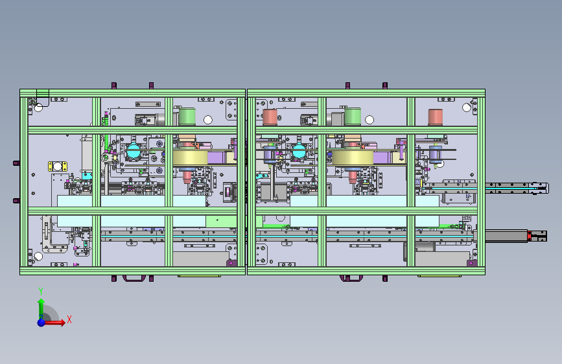Select the yellow two-hole bracket plate on the left
Viewport: 562px width, 364px height.
58,166
